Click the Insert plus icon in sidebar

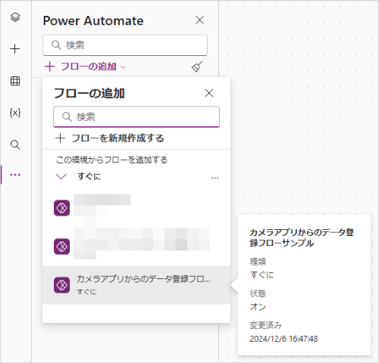coord(15,48)
